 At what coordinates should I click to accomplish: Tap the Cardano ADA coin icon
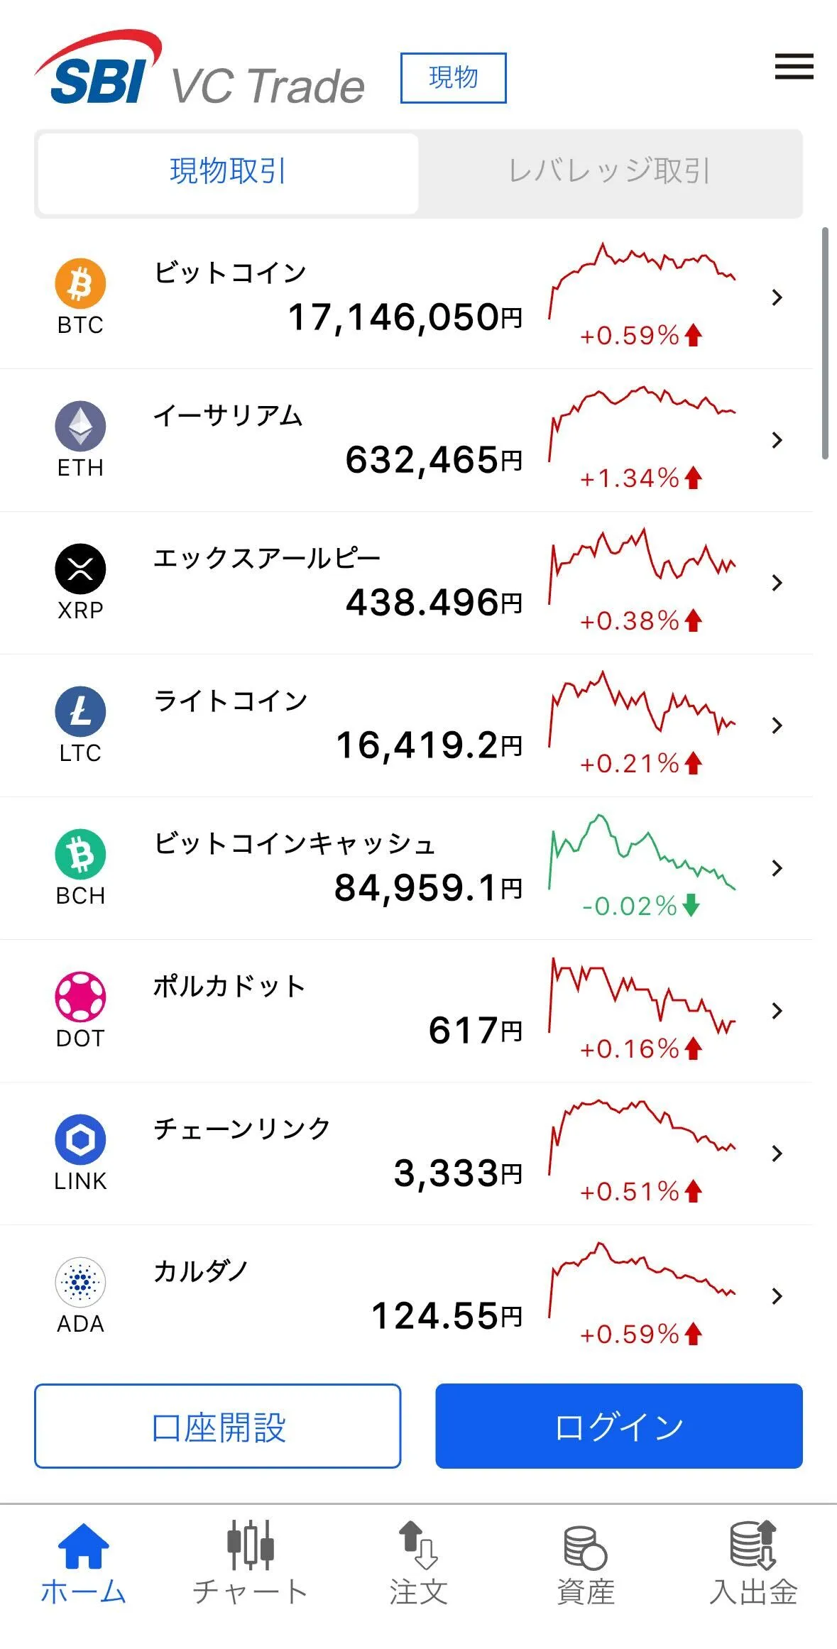[80, 1282]
